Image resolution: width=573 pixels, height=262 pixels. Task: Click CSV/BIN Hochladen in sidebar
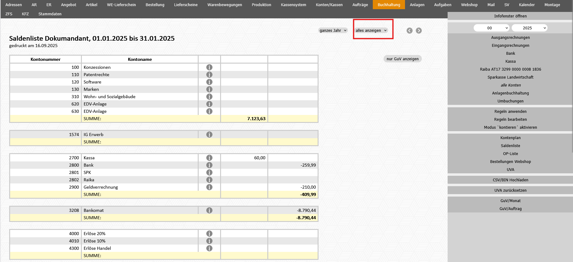(510, 180)
